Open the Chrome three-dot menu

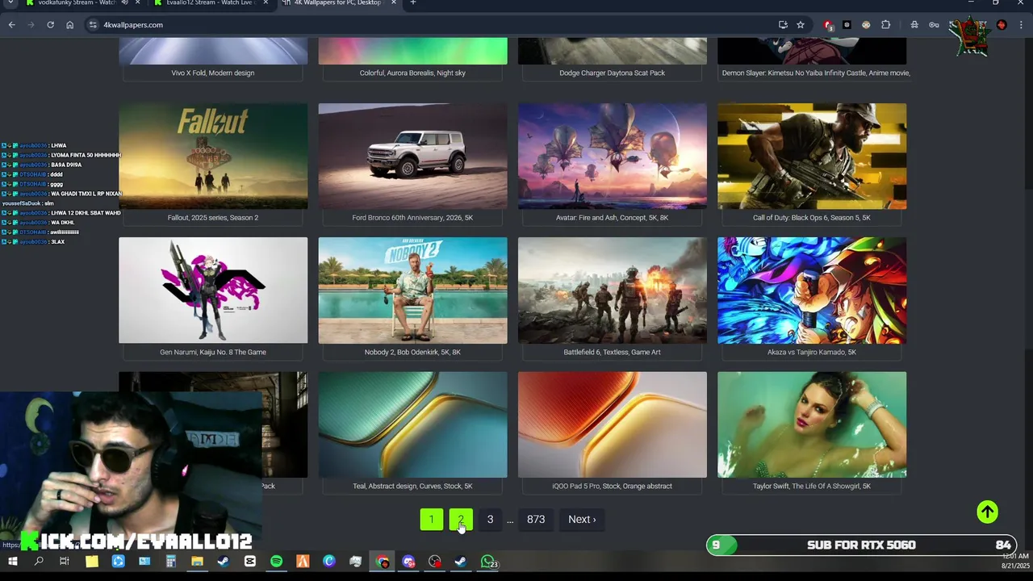click(x=1021, y=25)
